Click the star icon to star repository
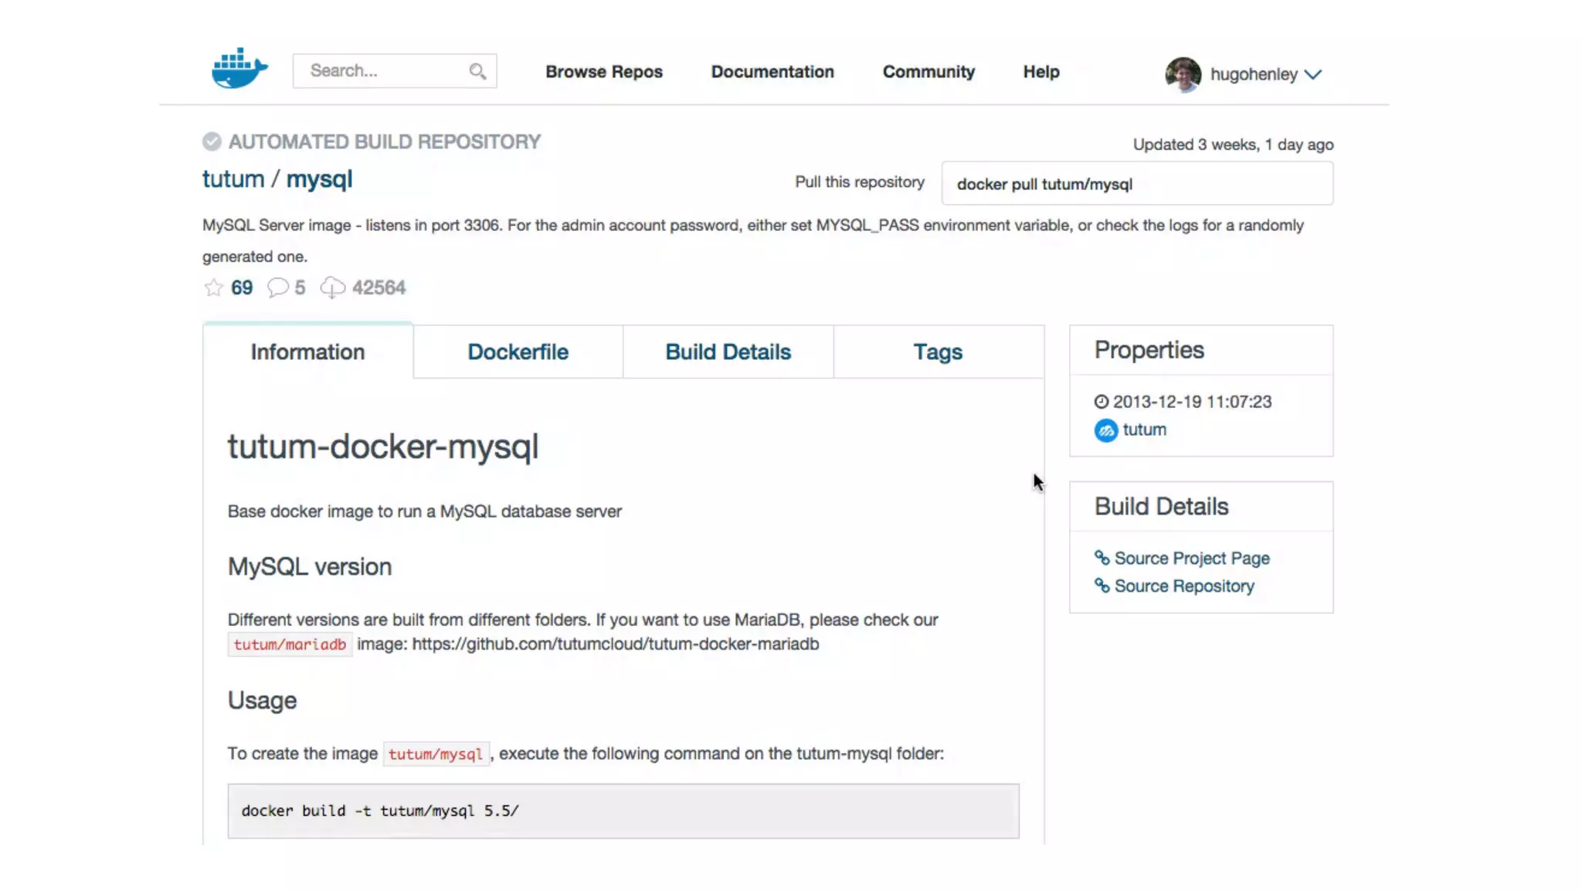 click(213, 288)
